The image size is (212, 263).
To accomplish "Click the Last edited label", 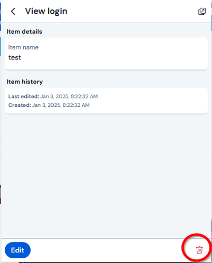I will (24, 96).
